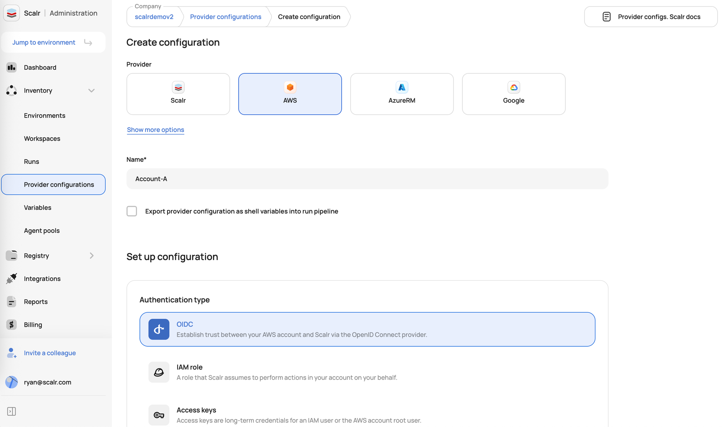
Task: Expand the Registry section chevron
Action: click(91, 256)
